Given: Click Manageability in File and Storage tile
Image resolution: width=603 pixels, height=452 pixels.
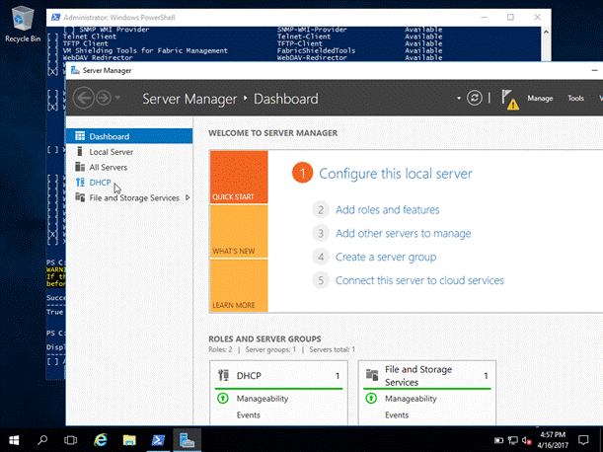Looking at the screenshot, I should (x=411, y=399).
